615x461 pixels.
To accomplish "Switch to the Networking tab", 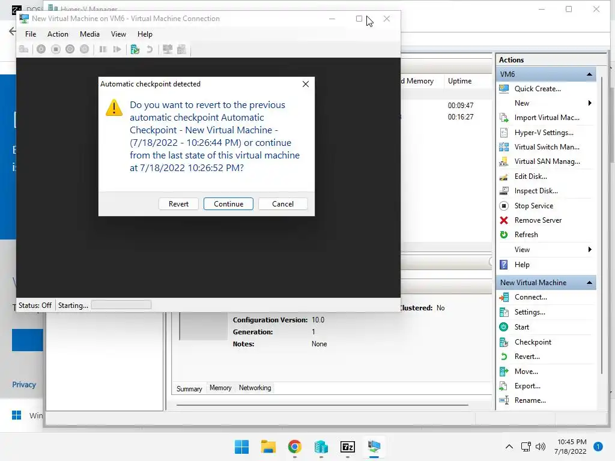I will (255, 388).
